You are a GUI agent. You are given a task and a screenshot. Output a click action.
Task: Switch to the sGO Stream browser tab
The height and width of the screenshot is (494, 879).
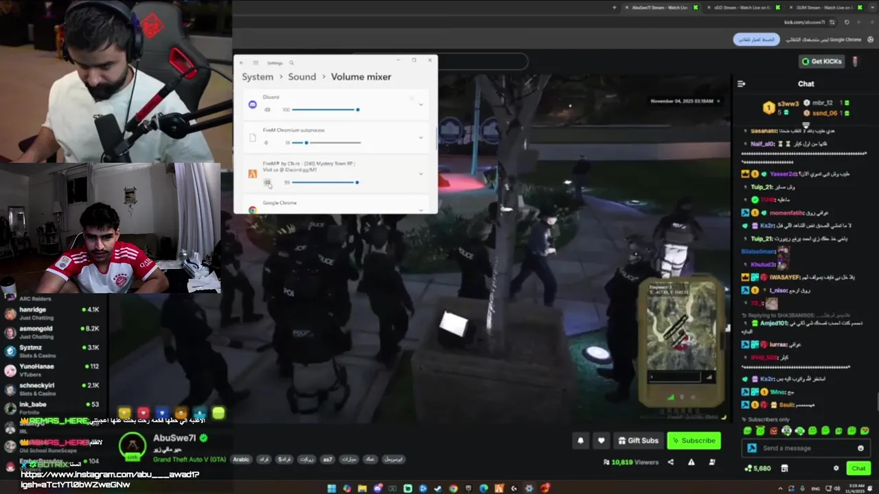(x=742, y=8)
